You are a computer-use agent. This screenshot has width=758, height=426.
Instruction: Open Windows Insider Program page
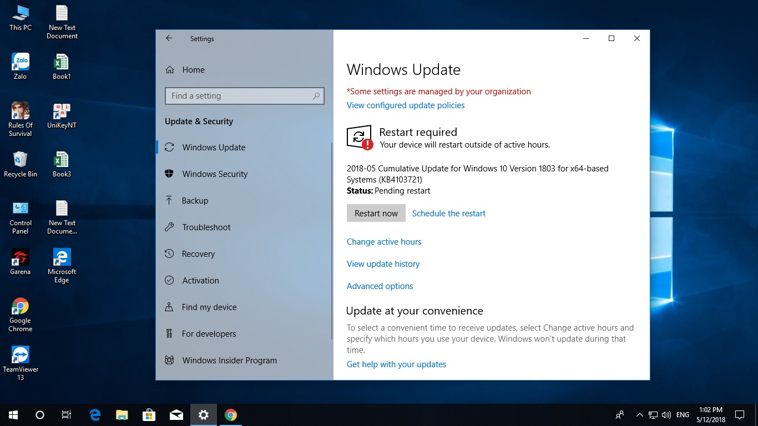click(x=244, y=361)
